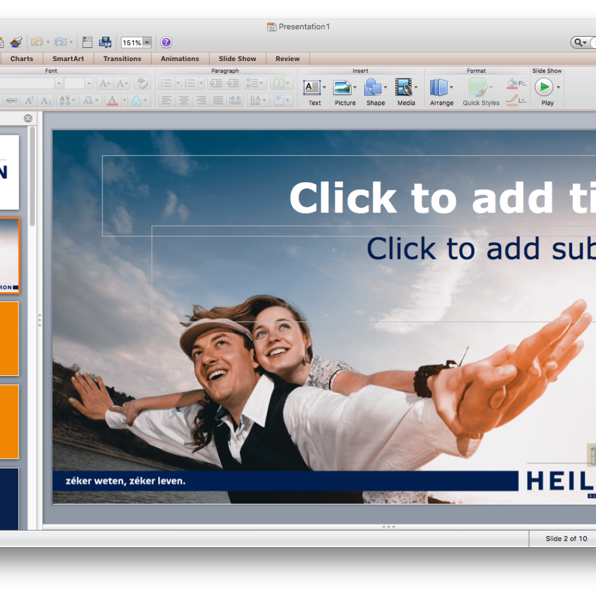Screen dimensions: 596x596
Task: Close the slide thumbnail pane
Action: pos(28,119)
